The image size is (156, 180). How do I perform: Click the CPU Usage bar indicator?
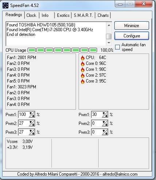point(62,50)
